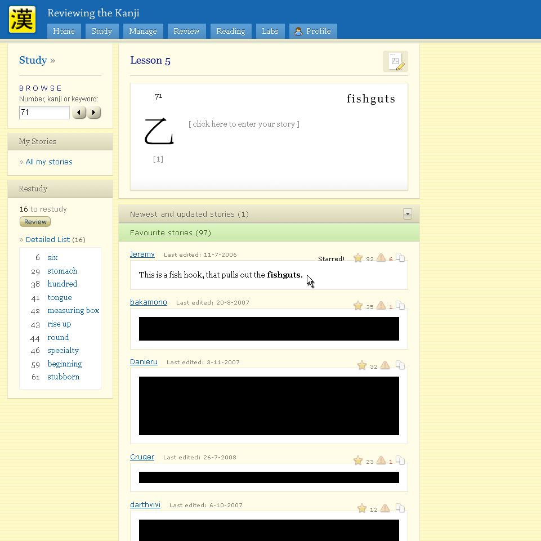541x541 pixels.
Task: Open darthvivi's user profile link
Action: (145, 505)
